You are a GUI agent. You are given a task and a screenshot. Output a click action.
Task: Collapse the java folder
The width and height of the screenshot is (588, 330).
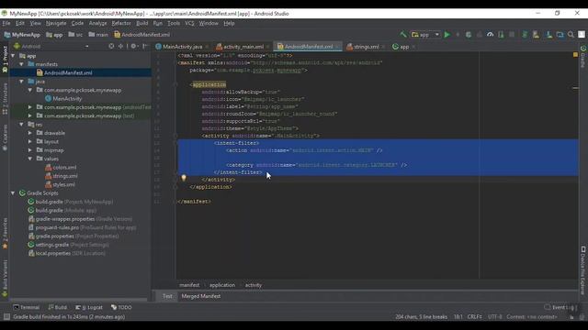tap(22, 82)
